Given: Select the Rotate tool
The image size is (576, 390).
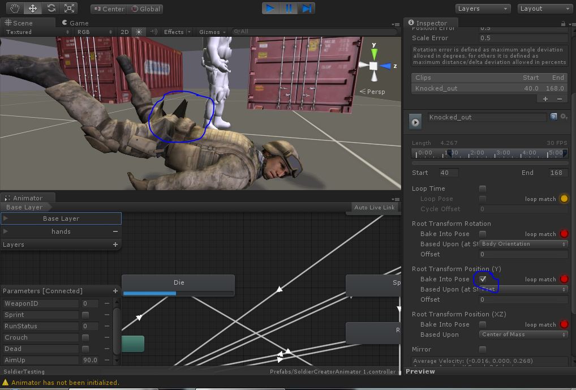Looking at the screenshot, I should click(51, 8).
